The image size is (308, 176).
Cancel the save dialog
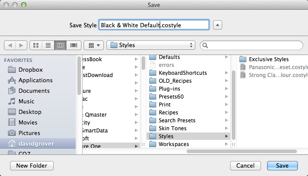point(246,165)
